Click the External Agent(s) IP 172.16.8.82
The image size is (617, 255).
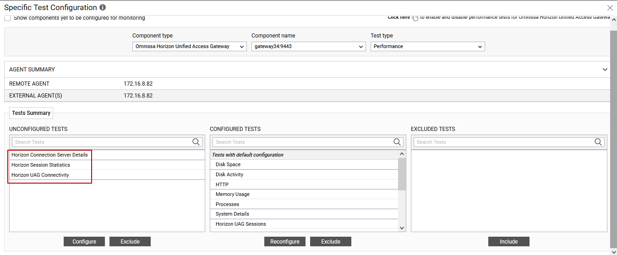click(138, 96)
